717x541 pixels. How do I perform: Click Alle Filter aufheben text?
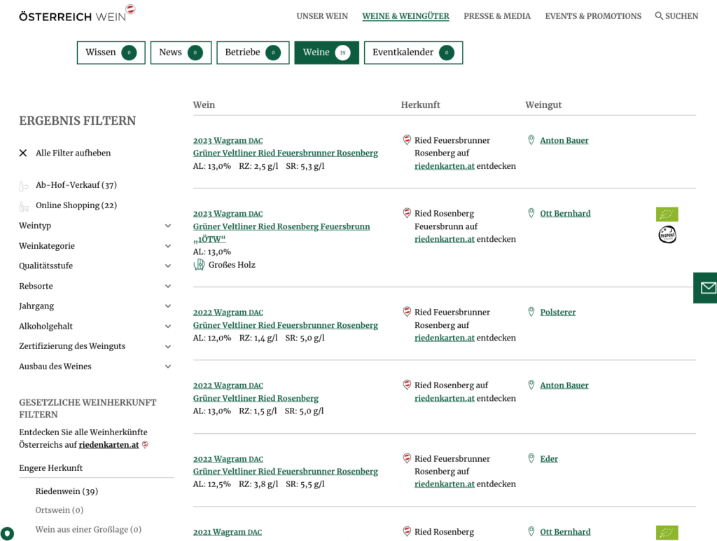[x=73, y=153]
